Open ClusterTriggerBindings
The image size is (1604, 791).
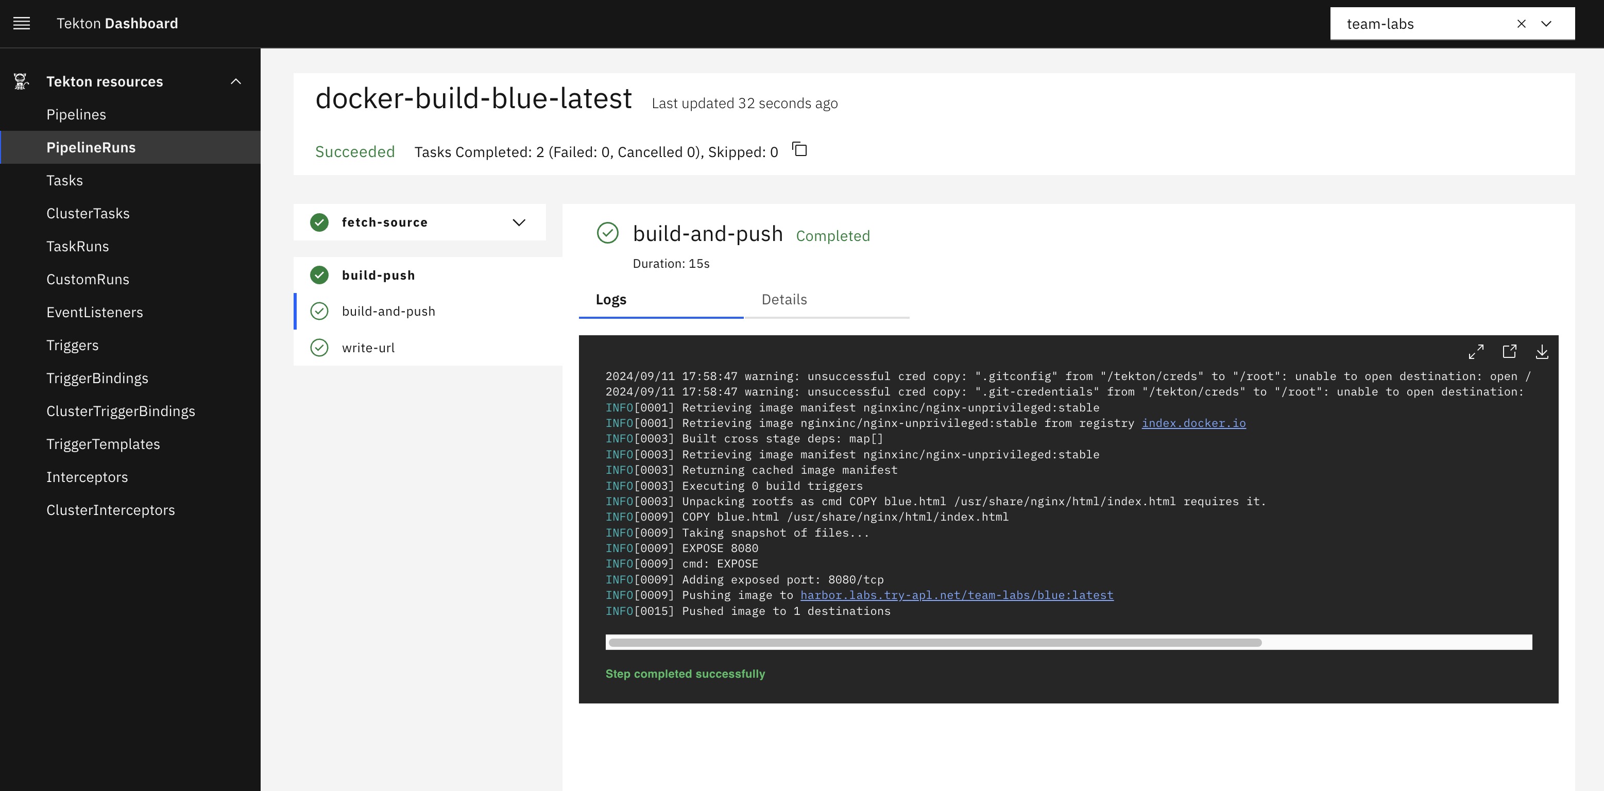click(130, 411)
